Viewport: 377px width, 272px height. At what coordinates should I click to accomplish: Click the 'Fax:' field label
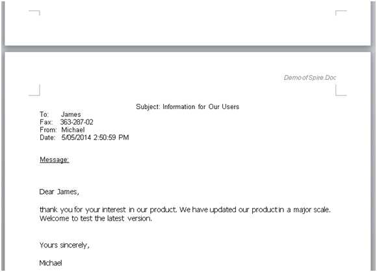click(46, 122)
